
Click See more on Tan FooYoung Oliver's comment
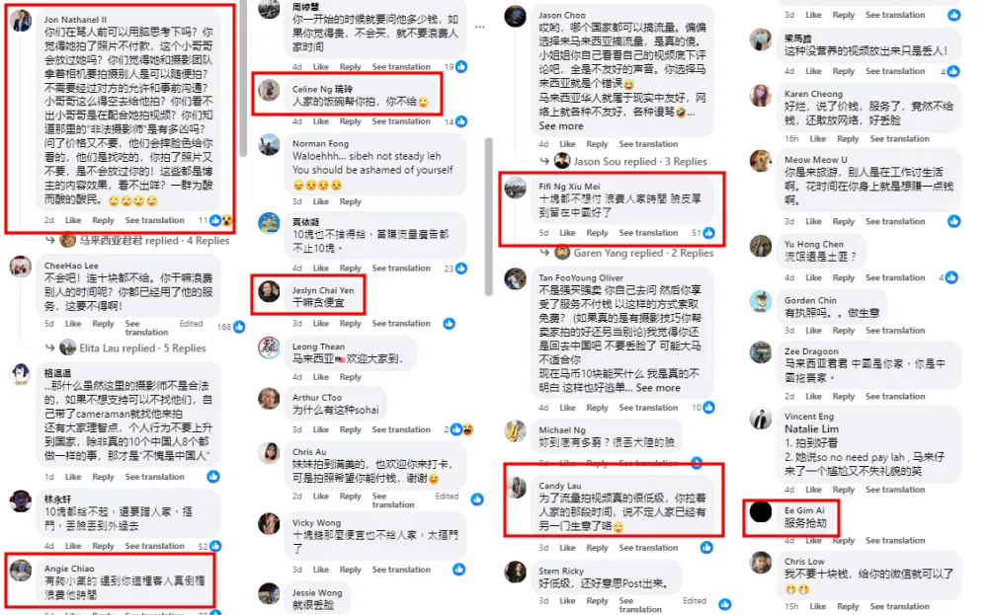tap(658, 388)
